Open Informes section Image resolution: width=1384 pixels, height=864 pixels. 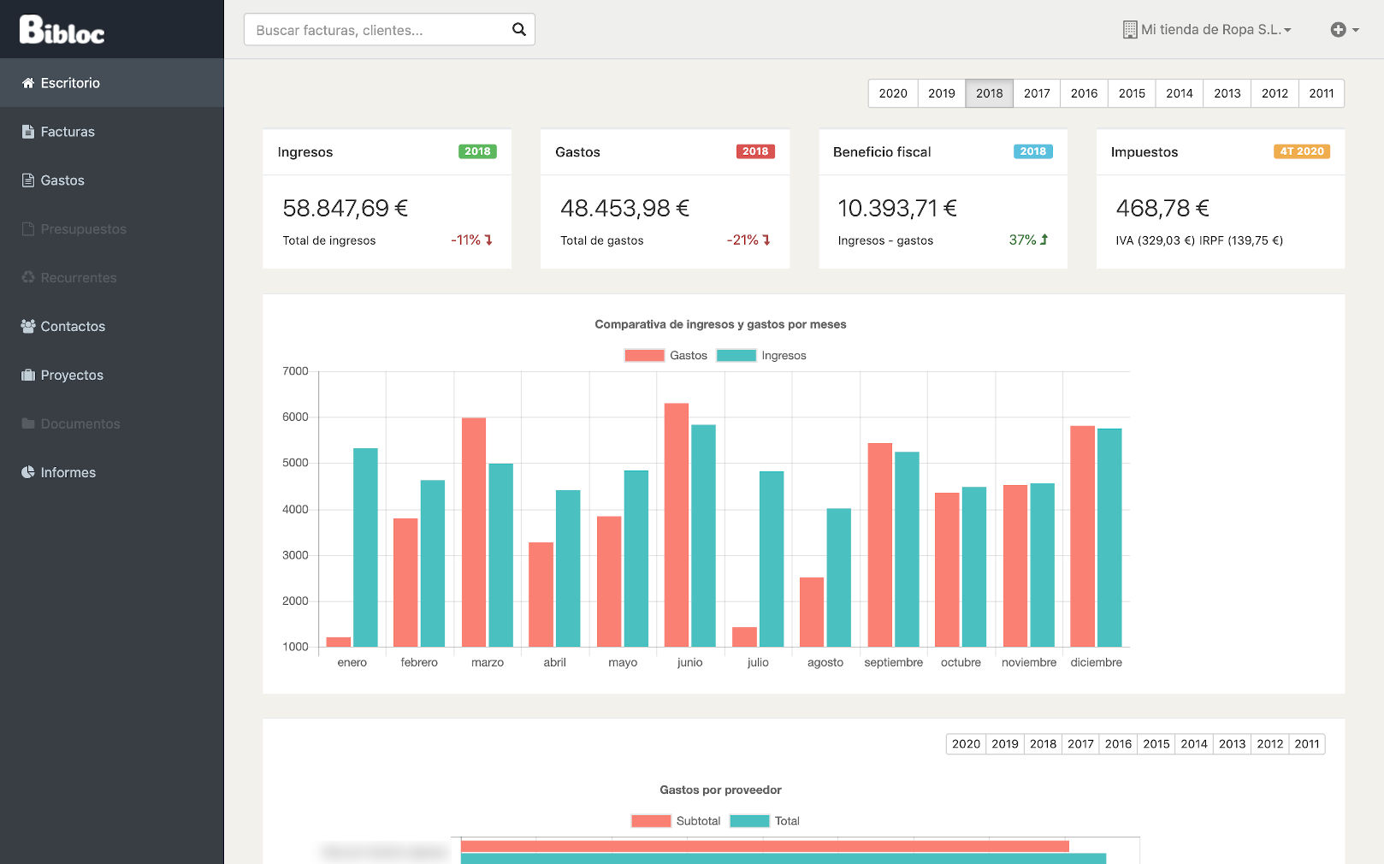pyautogui.click(x=111, y=472)
